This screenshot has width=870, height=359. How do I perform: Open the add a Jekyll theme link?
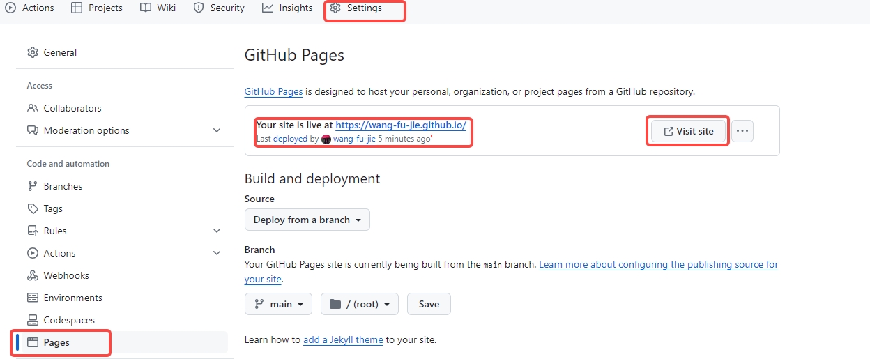tap(343, 340)
